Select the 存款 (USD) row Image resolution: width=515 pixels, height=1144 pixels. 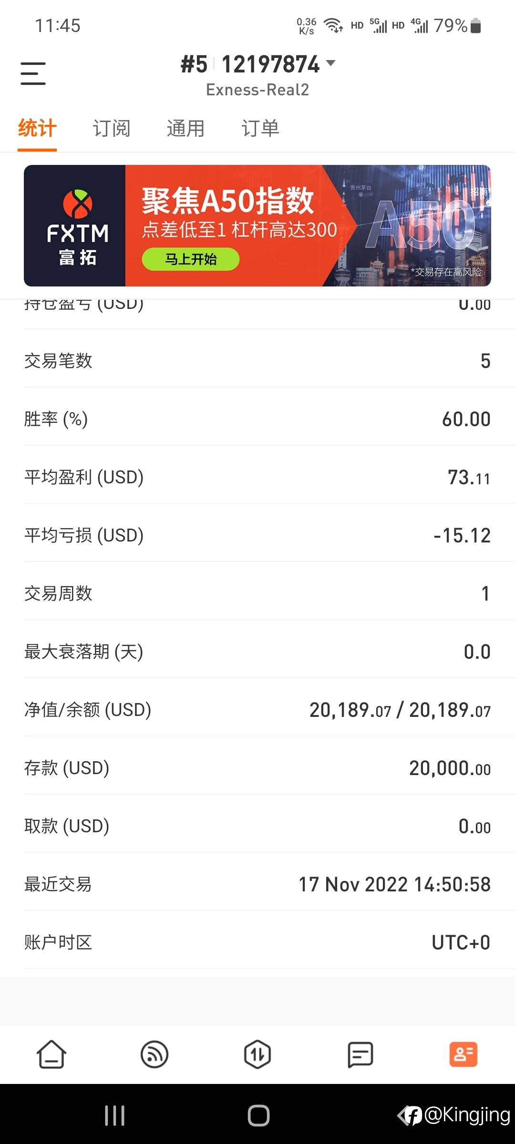pos(257,768)
